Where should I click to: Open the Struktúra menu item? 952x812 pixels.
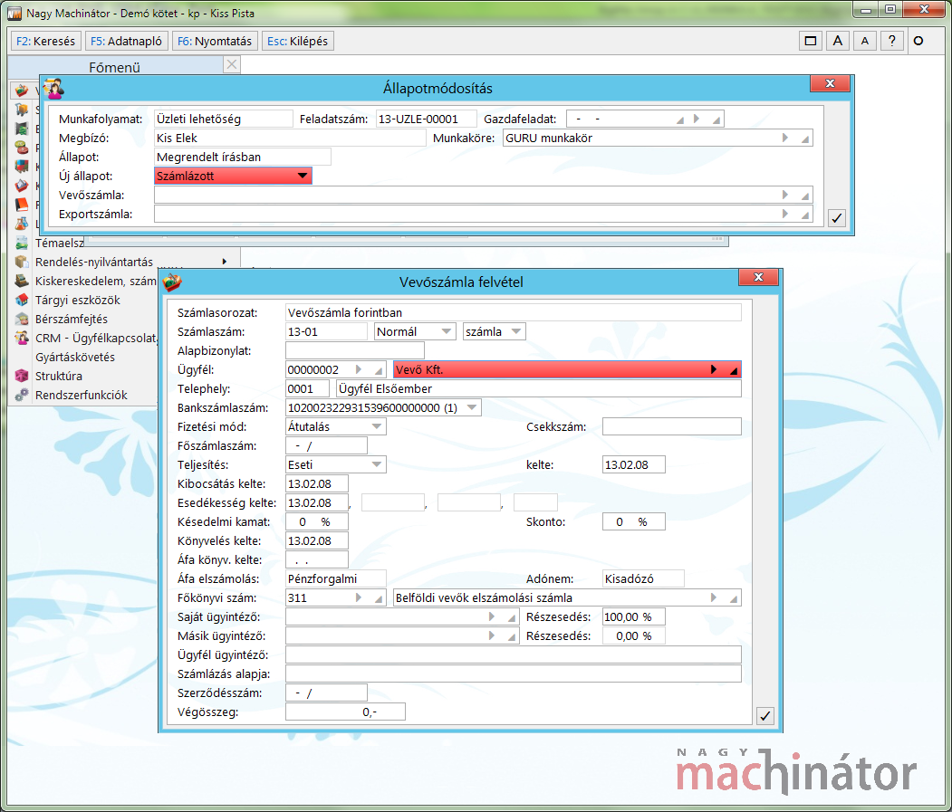pyautogui.click(x=58, y=376)
